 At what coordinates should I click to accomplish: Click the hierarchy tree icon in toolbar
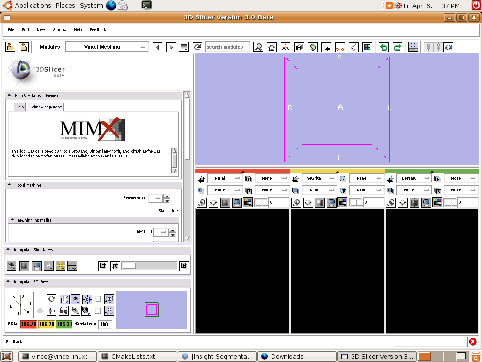[285, 47]
